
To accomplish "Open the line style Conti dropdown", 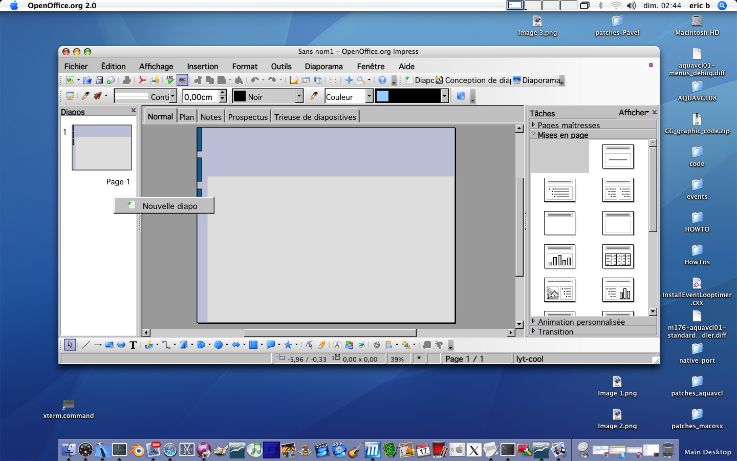I will [173, 96].
